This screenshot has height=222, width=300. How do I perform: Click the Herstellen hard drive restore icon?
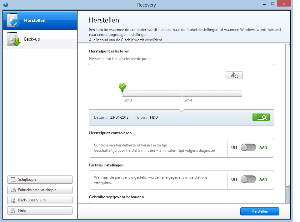coord(13,20)
